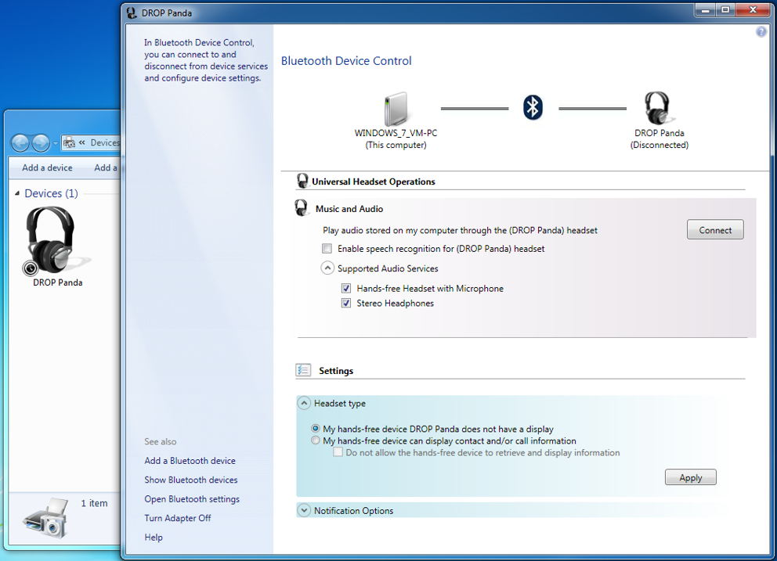This screenshot has width=777, height=561.
Task: Click the Music and Audio section icon
Action: (x=302, y=207)
